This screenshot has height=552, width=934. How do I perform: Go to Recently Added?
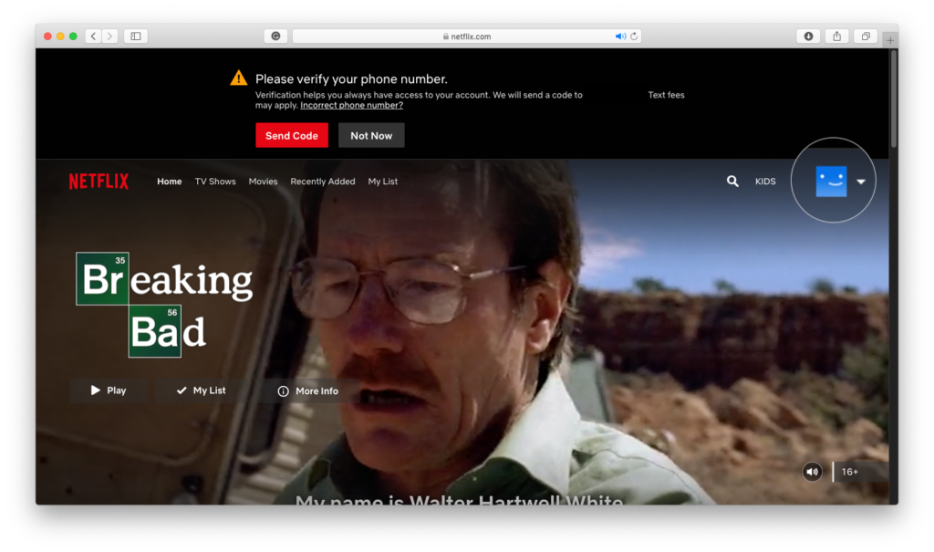(x=323, y=182)
